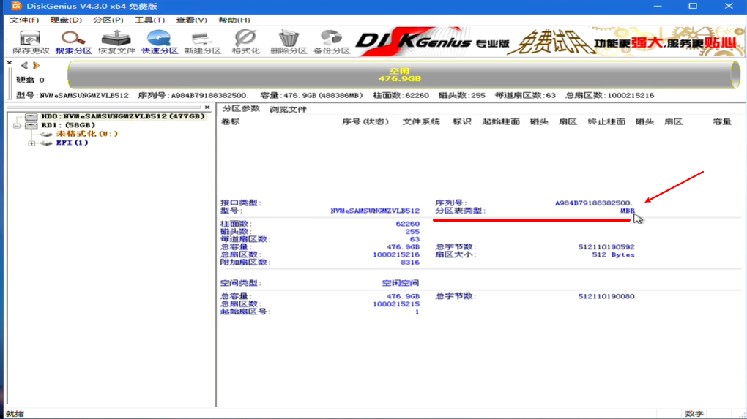This screenshot has width=747, height=419.
Task: Open the Partition (分区) menu
Action: tap(108, 20)
